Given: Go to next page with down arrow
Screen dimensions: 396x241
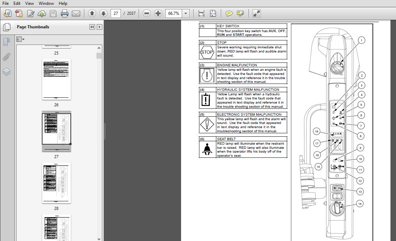Looking at the screenshot, I should 103,13.
